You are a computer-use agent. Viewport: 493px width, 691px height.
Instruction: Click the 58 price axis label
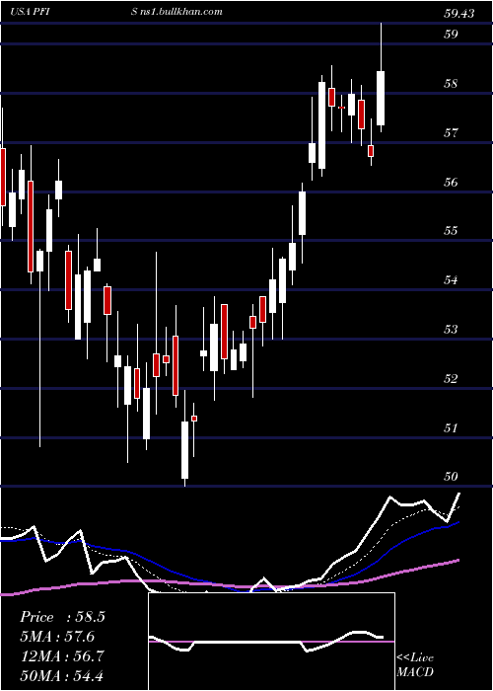coord(451,83)
